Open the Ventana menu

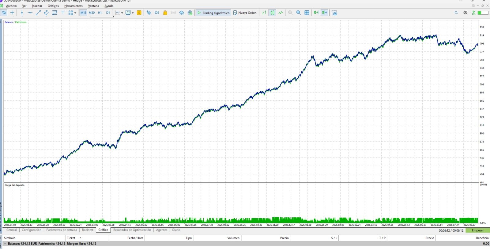pos(93,6)
